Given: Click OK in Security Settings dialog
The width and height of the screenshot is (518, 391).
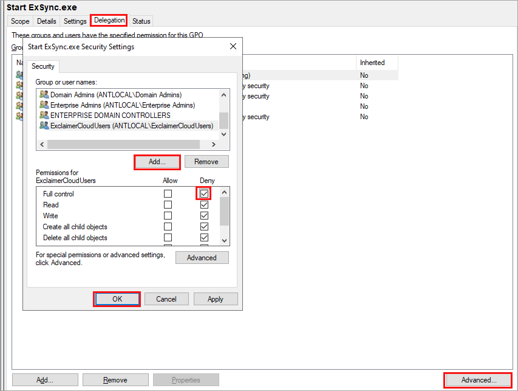Looking at the screenshot, I should point(117,299).
